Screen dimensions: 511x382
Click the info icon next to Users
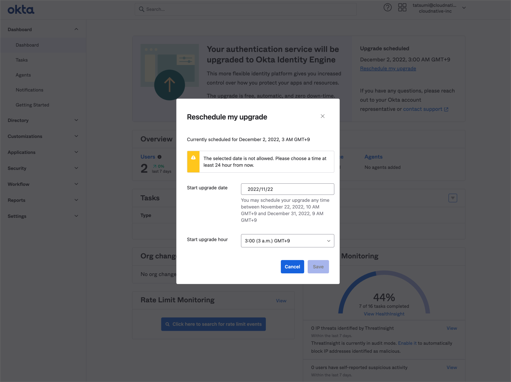(x=160, y=157)
